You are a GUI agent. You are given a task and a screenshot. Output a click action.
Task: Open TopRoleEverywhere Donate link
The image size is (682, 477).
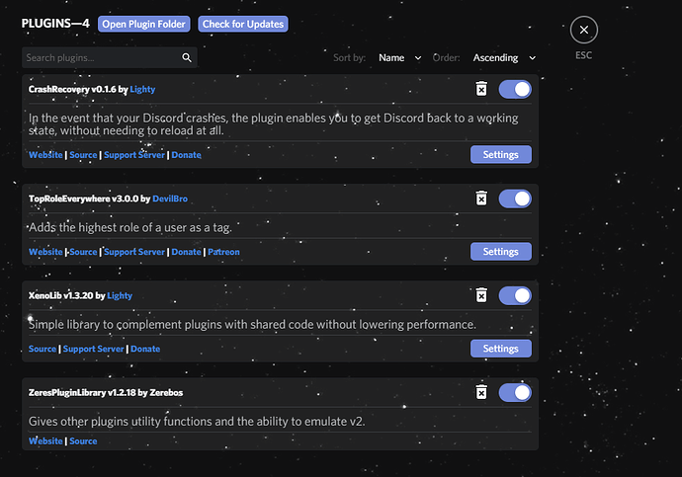pos(186,252)
